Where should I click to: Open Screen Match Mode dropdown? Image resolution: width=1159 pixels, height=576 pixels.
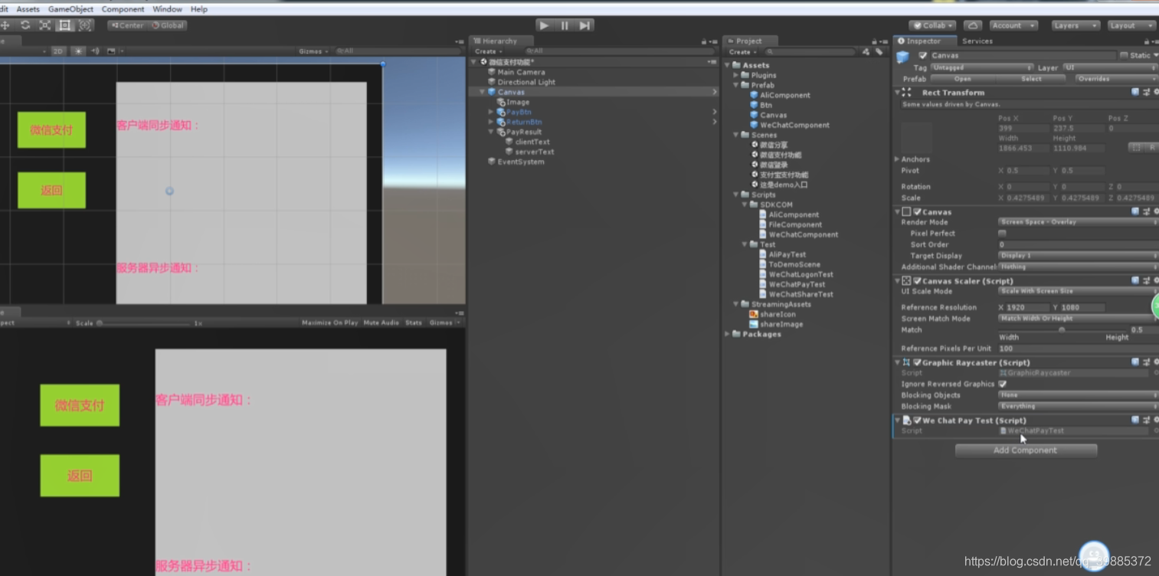pos(1078,318)
